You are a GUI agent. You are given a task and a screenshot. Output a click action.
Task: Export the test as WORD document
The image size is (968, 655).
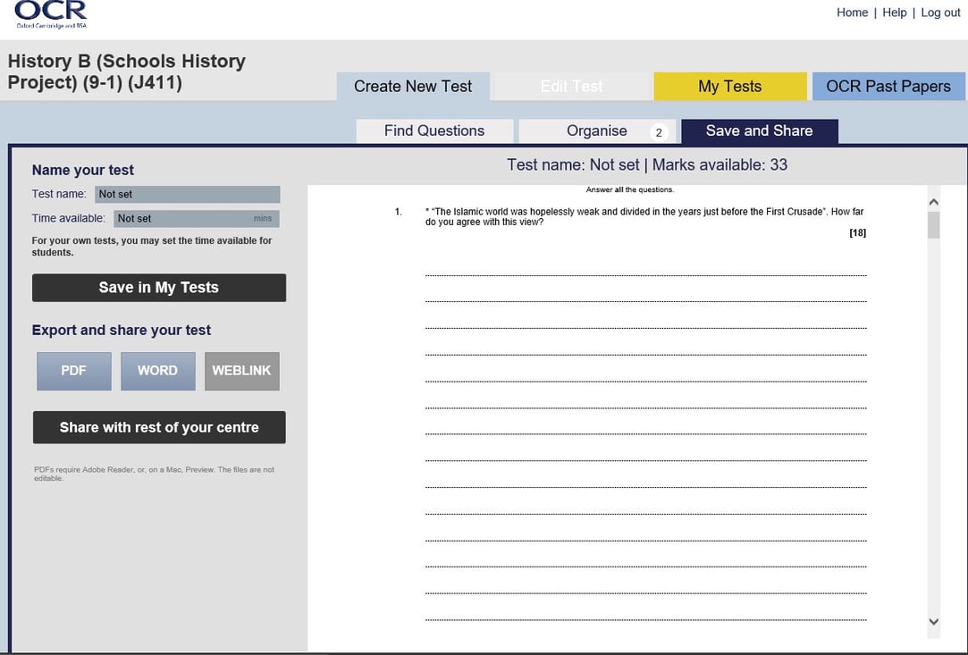pyautogui.click(x=157, y=371)
